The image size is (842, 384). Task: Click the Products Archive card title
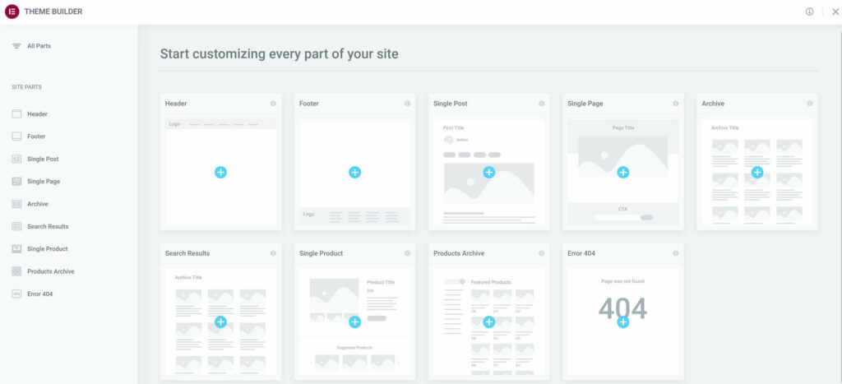(x=459, y=253)
